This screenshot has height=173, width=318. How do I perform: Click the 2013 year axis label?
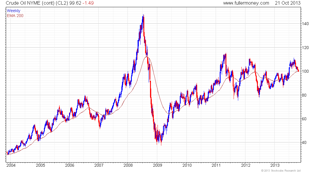[275, 165]
